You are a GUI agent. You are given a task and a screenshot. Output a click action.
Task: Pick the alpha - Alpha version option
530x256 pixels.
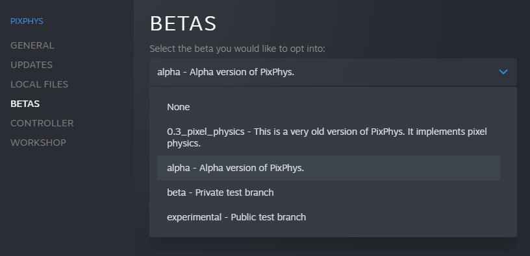[x=329, y=168]
